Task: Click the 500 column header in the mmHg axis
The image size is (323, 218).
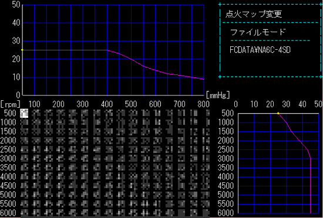Action: point(131,104)
